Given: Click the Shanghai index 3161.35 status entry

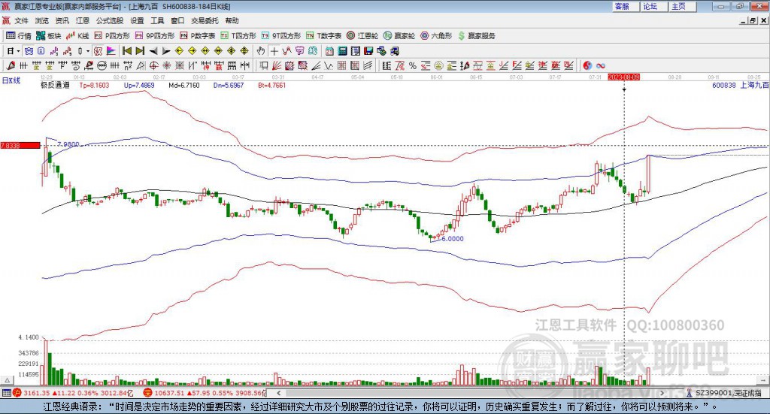Looking at the screenshot, I should pos(73,393).
